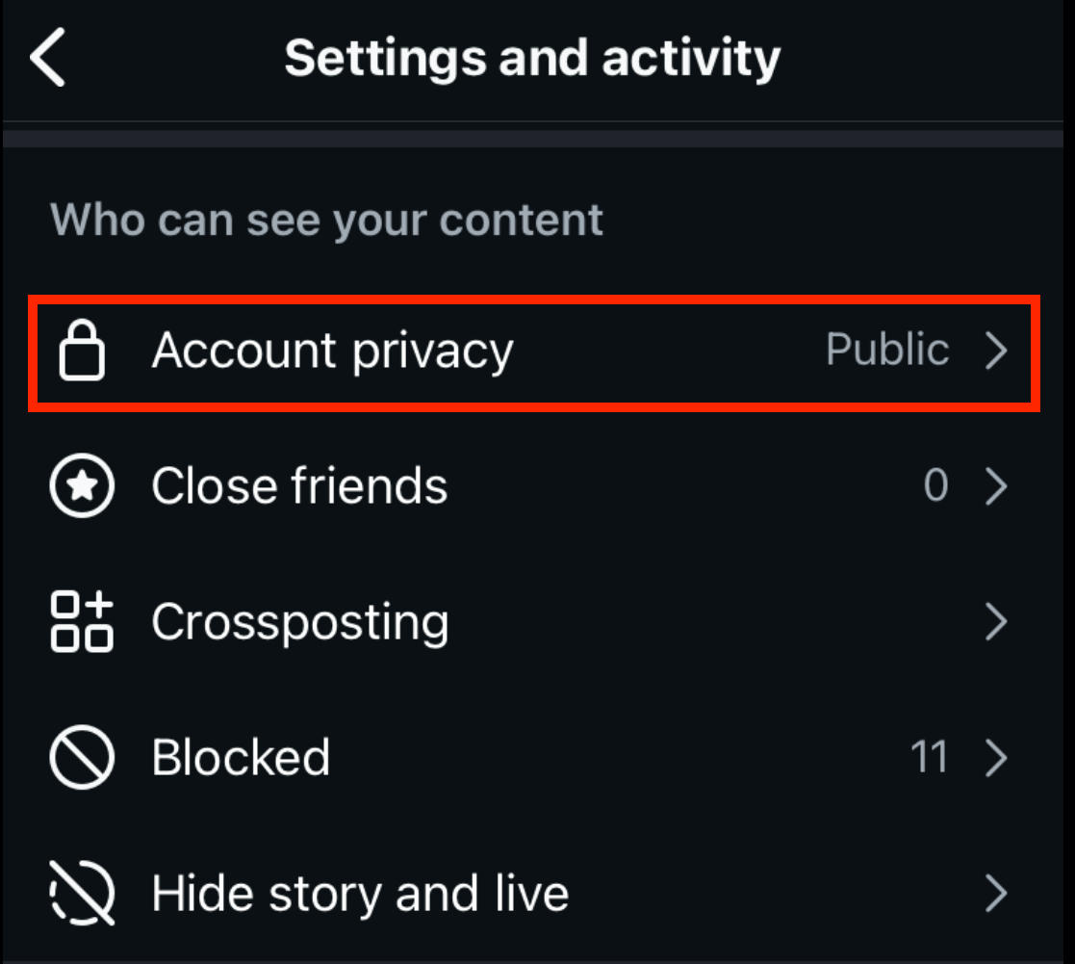Click the Blocked prohibition icon
Viewport: 1075px width, 964px height.
tap(82, 758)
